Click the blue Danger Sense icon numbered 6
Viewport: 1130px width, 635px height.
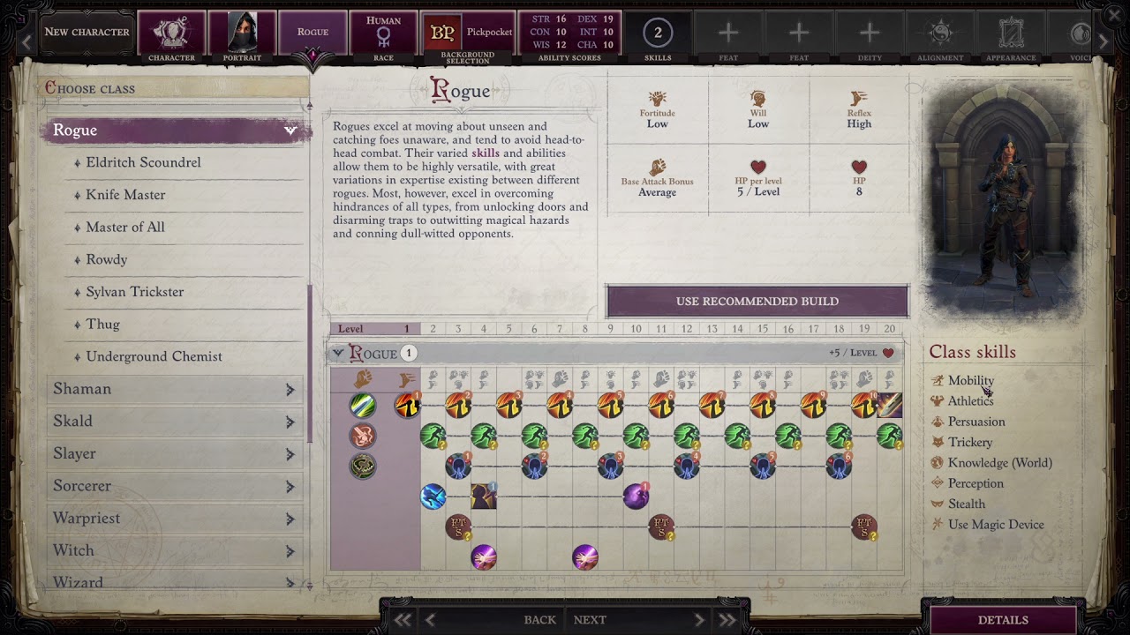coord(839,466)
